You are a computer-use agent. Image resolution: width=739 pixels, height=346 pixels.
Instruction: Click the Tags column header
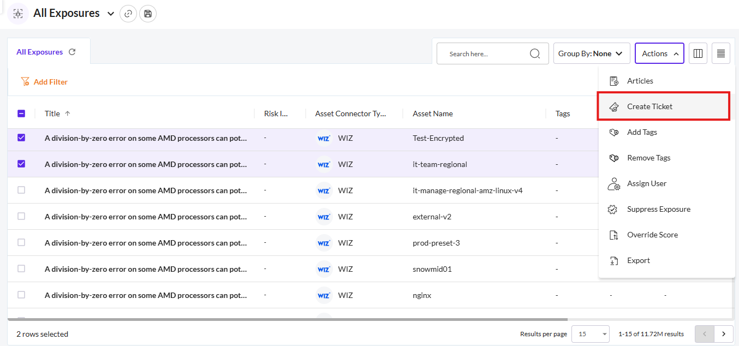pos(563,114)
